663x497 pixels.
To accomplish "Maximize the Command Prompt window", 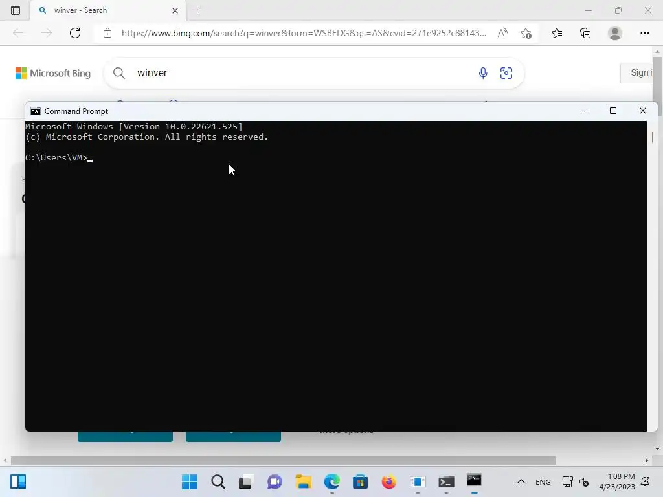I will [x=613, y=111].
